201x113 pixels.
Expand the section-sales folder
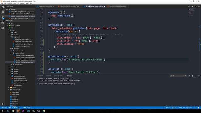[19, 65]
